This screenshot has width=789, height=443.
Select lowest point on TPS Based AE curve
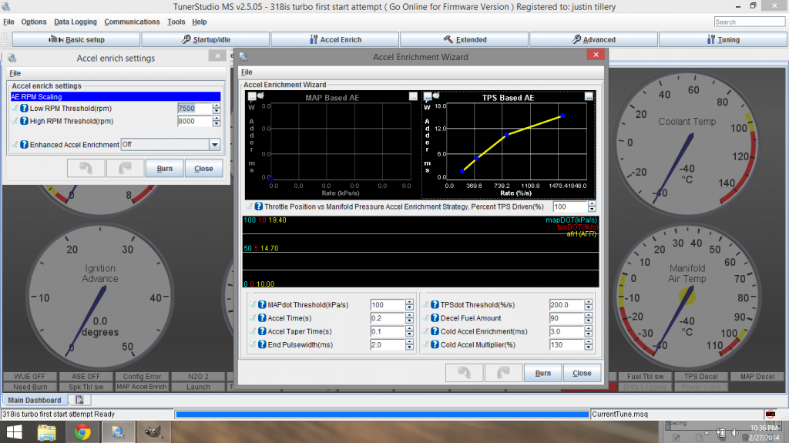[462, 171]
